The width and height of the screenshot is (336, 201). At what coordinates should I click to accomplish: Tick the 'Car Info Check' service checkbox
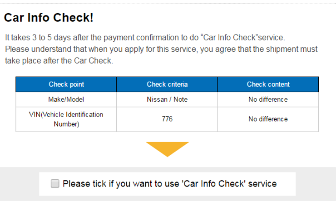pos(55,183)
